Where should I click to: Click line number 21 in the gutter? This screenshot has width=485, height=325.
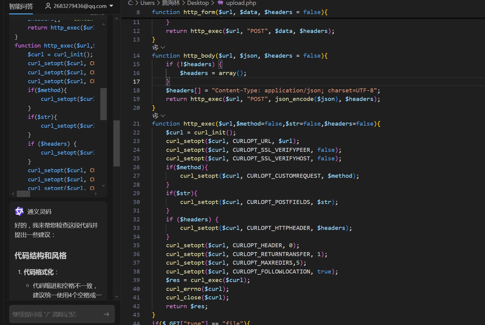pyautogui.click(x=136, y=124)
